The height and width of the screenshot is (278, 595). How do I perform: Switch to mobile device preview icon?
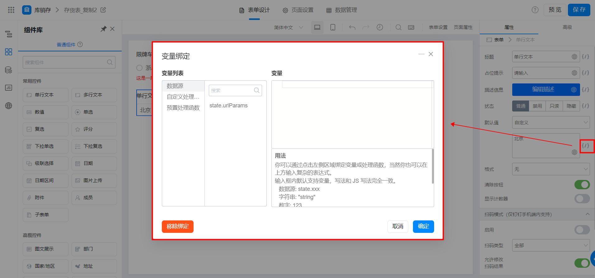333,27
